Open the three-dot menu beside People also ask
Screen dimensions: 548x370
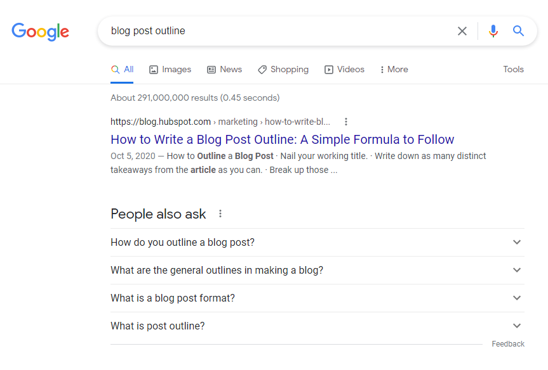click(220, 214)
